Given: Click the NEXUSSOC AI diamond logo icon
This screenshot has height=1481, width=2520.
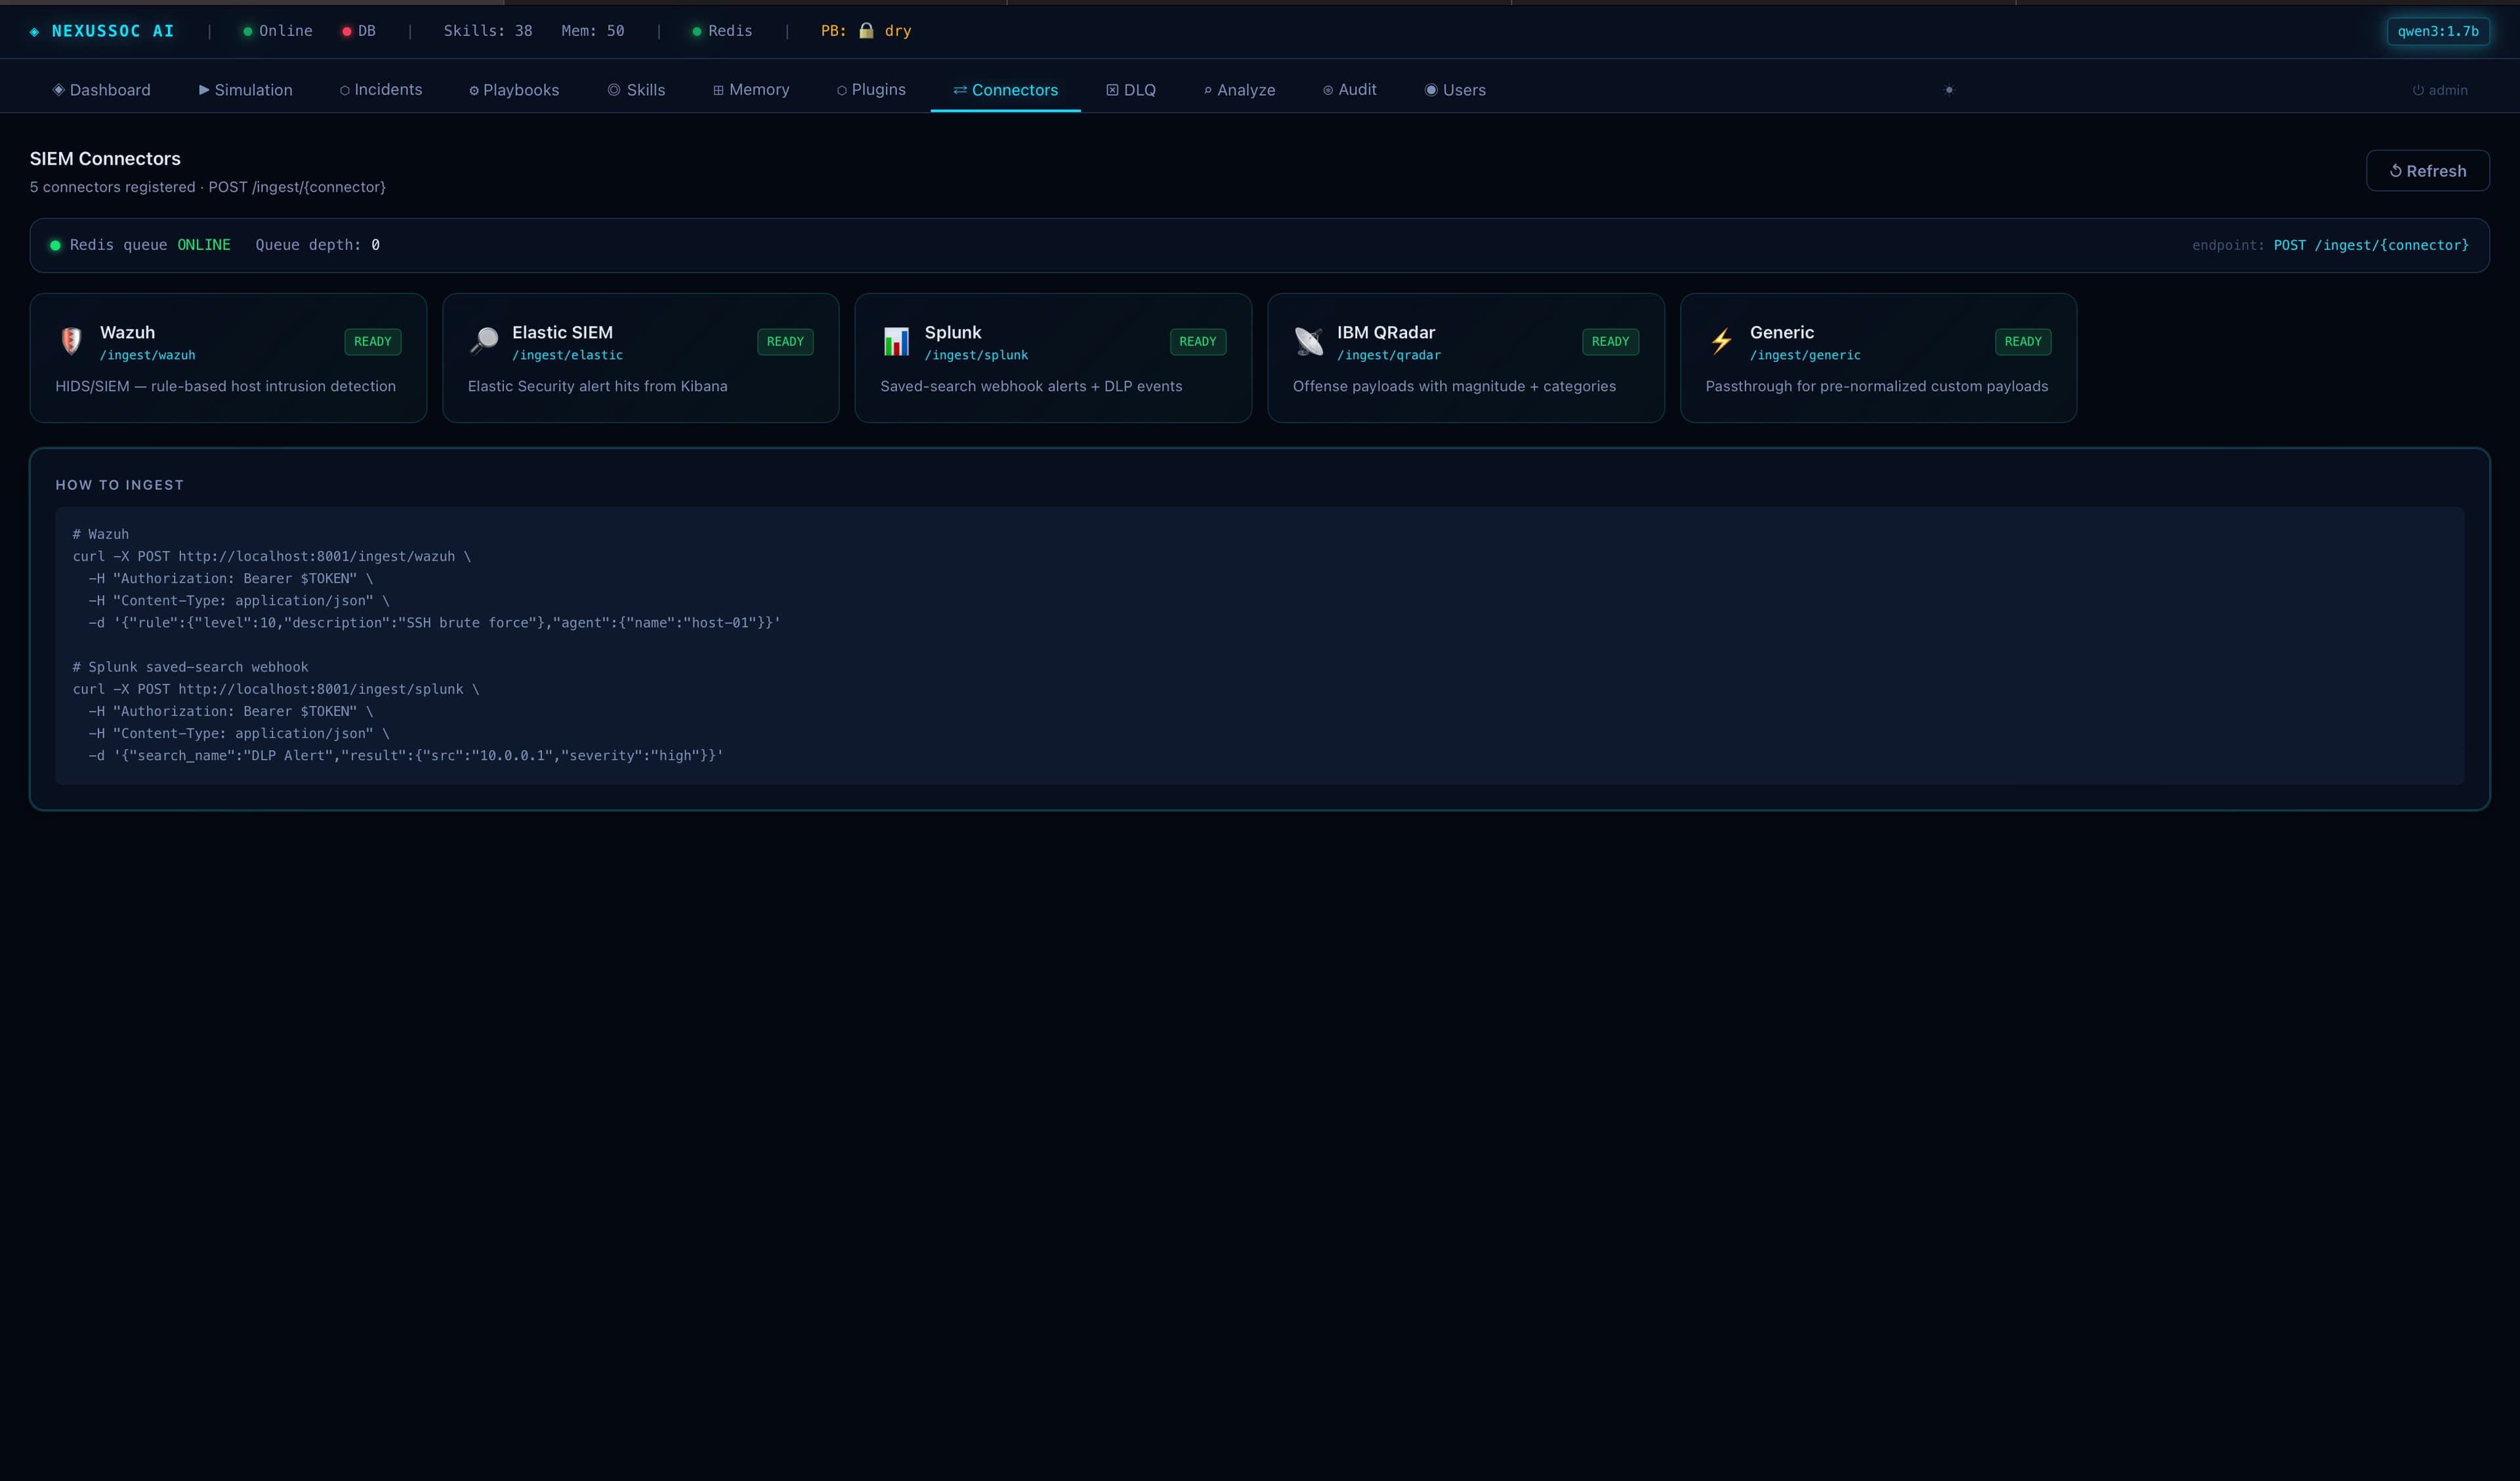Looking at the screenshot, I should (x=35, y=32).
